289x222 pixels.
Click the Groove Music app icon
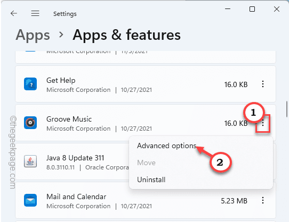(x=30, y=123)
